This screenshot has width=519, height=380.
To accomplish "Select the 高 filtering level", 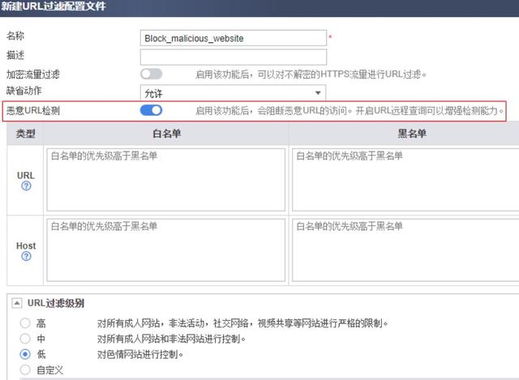I will tap(25, 322).
